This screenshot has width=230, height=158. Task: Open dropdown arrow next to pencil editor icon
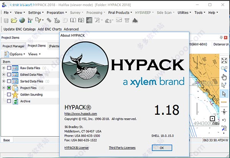coord(43,20)
